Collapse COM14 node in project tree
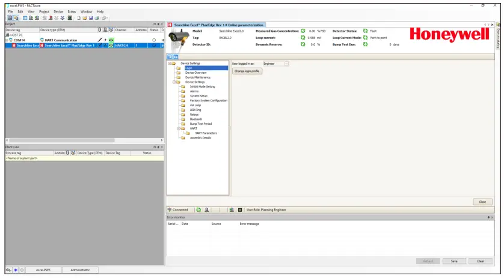The width and height of the screenshot is (504, 279). pyautogui.click(x=7, y=40)
